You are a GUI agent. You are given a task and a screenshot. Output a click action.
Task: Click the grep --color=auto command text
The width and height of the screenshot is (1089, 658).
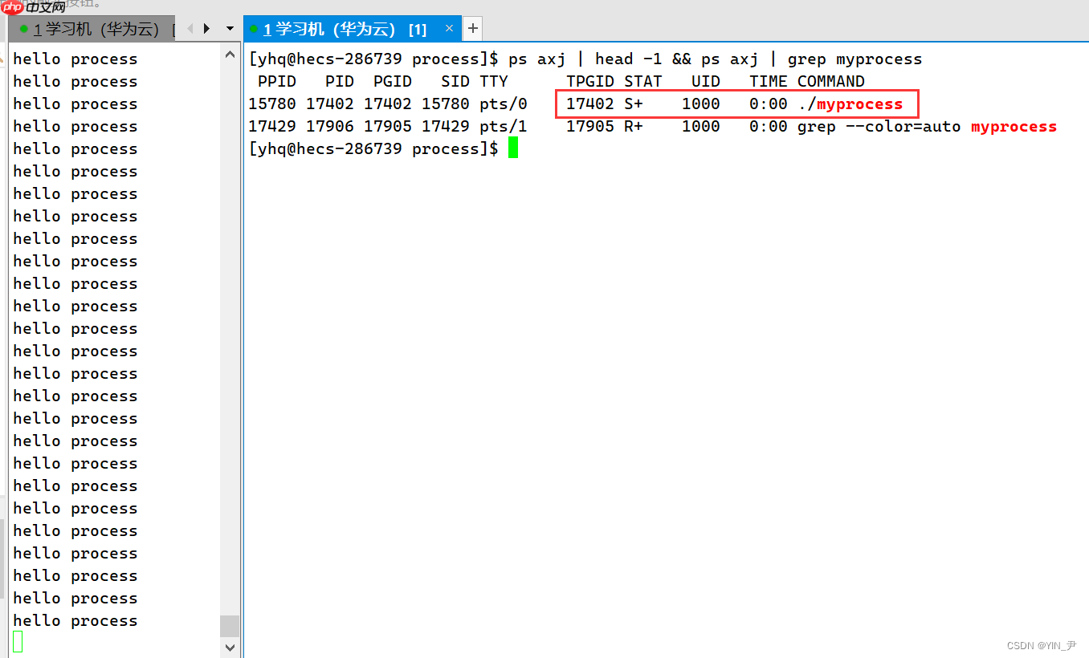tap(879, 126)
